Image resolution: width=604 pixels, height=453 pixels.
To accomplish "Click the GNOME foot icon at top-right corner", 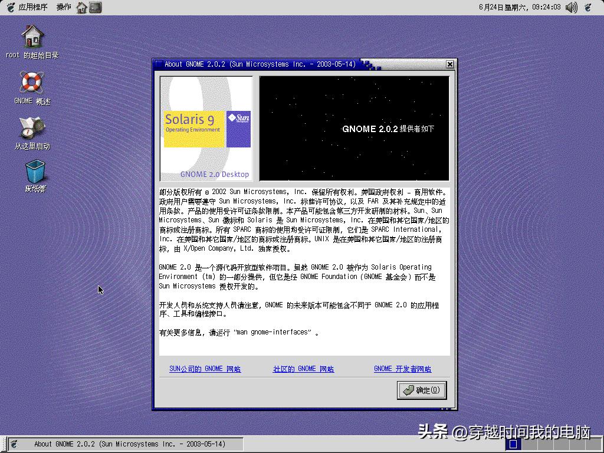I will click(x=588, y=7).
